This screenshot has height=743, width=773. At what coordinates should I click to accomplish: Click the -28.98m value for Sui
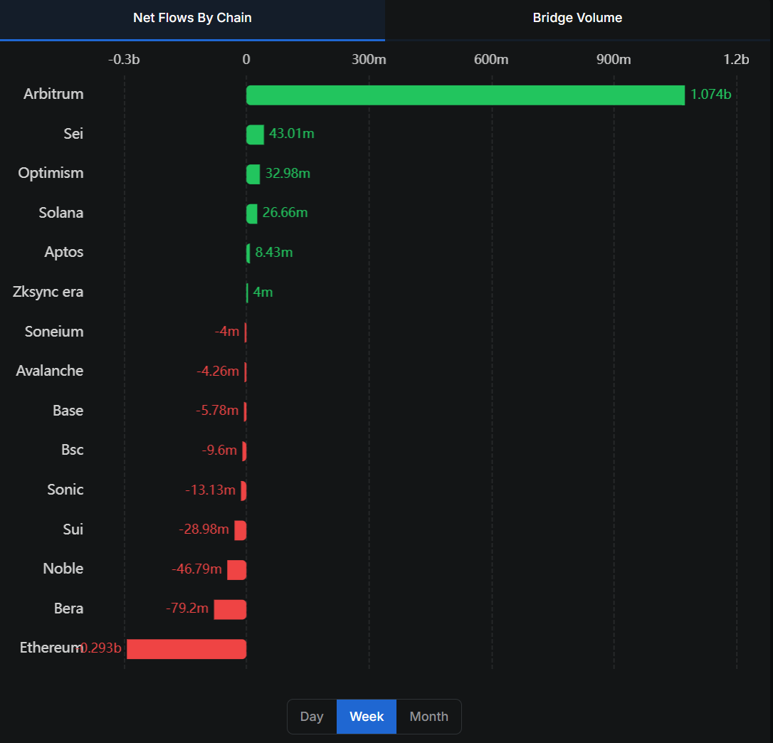(x=204, y=529)
